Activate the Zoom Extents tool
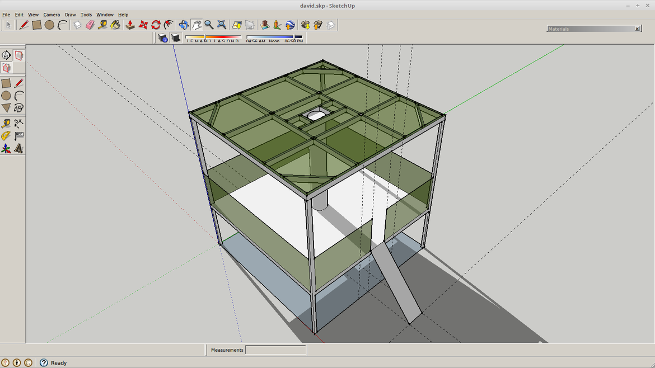This screenshot has height=368, width=655. (221, 25)
